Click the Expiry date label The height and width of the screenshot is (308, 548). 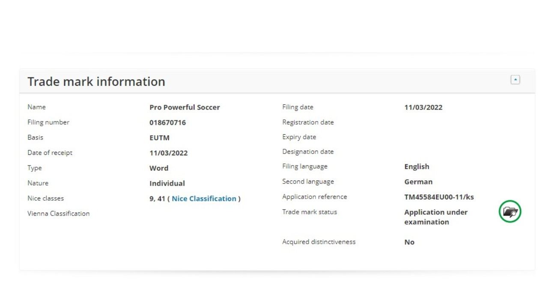299,137
